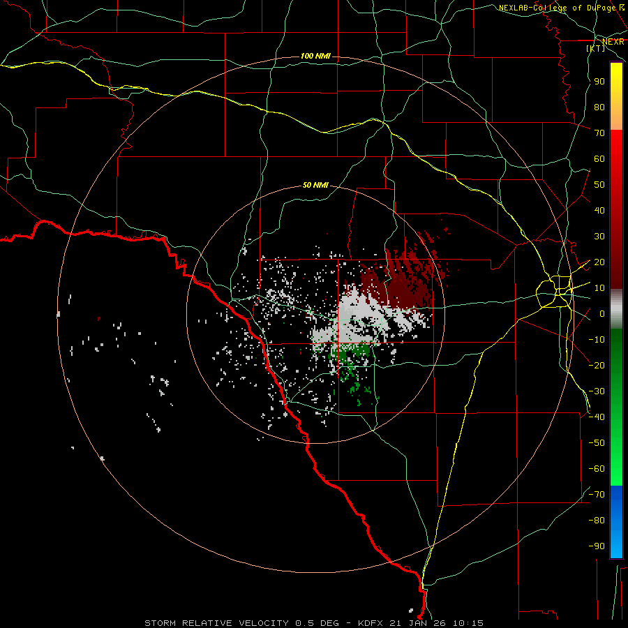Click the positive 40 value on the velocity scale
628x628 pixels.
[x=599, y=210]
